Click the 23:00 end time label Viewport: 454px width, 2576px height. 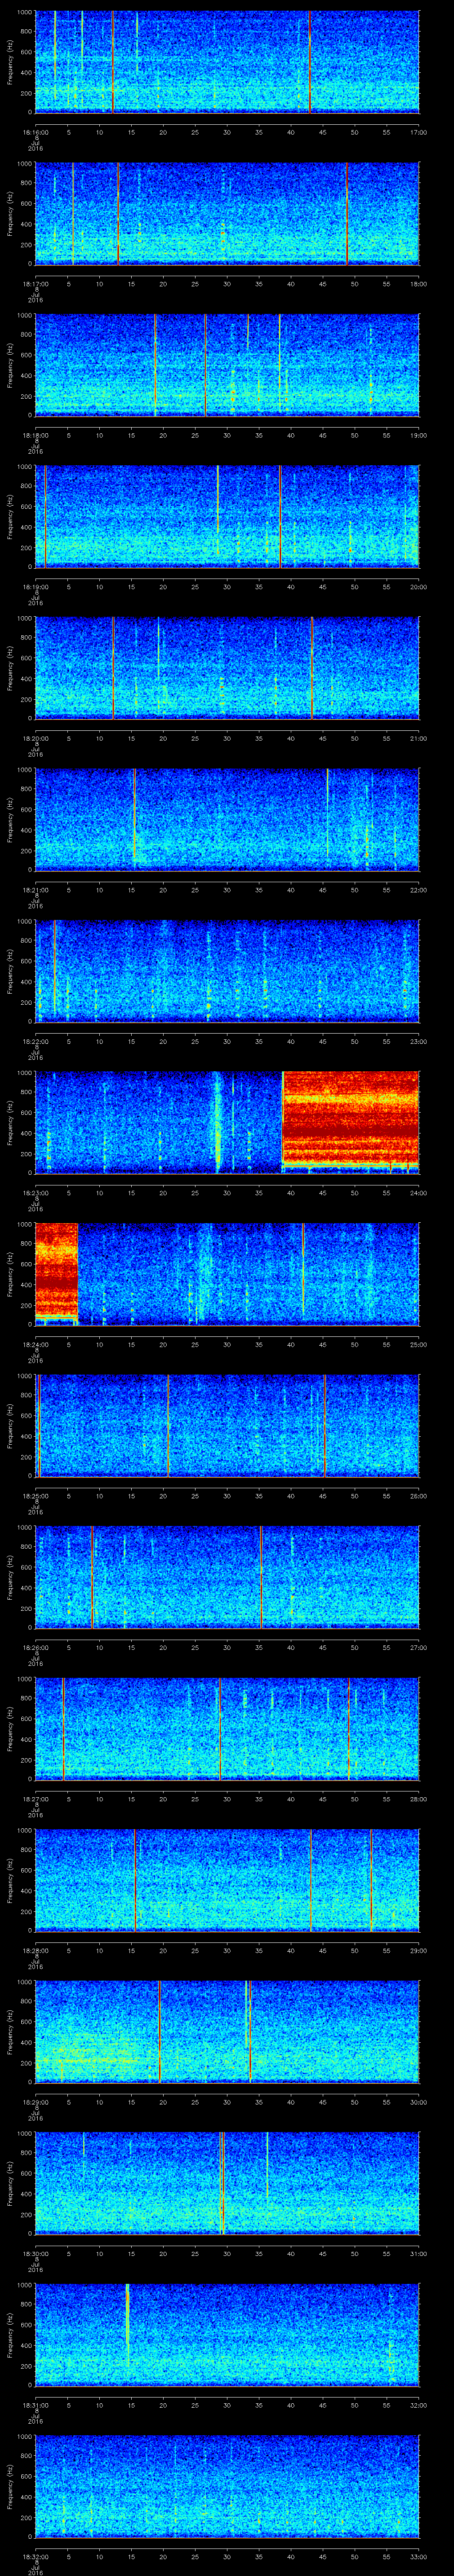coord(418,1041)
